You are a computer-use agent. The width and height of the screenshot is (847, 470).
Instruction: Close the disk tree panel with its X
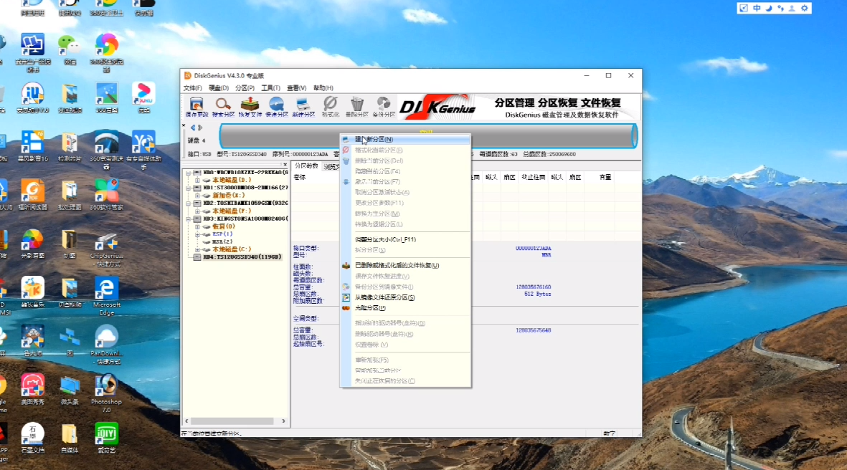click(x=285, y=165)
